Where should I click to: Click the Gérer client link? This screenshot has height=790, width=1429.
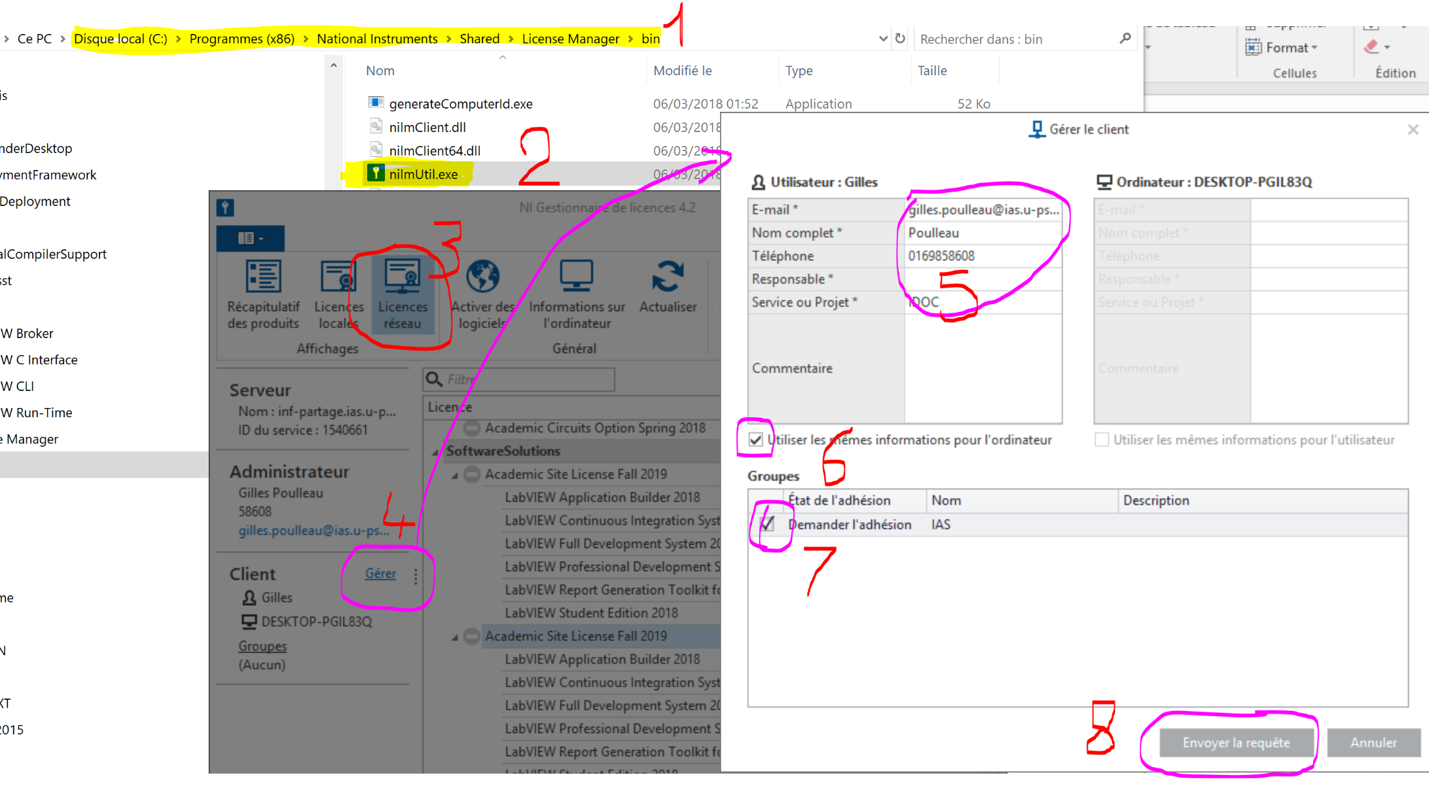click(x=380, y=574)
